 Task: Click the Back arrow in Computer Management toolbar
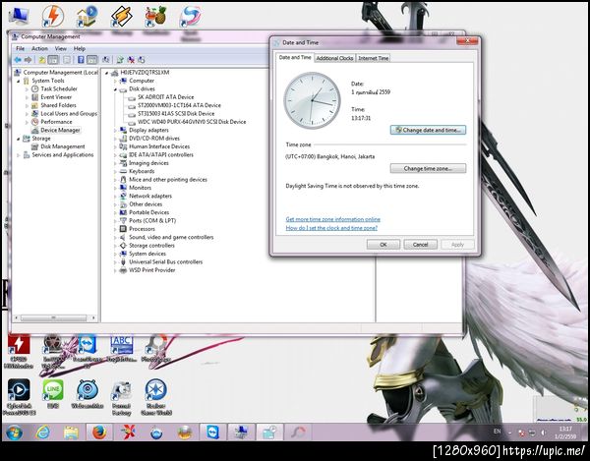[18, 59]
